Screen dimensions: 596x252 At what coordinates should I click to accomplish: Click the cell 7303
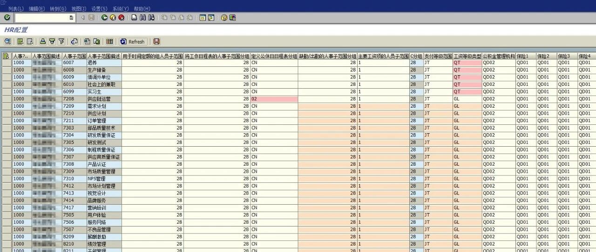(x=74, y=128)
